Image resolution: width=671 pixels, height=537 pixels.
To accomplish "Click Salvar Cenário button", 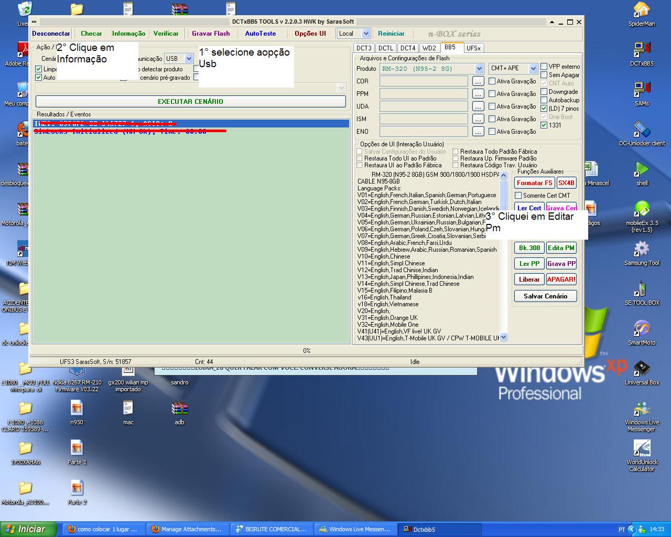I will 545,296.
